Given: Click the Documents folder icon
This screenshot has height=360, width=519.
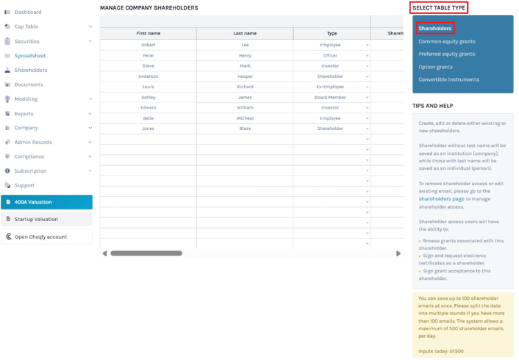Looking at the screenshot, I should [8, 84].
